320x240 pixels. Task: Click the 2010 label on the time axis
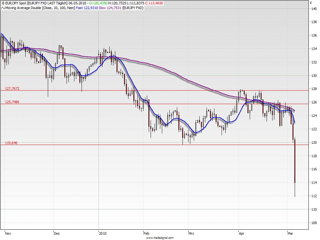tap(102, 233)
